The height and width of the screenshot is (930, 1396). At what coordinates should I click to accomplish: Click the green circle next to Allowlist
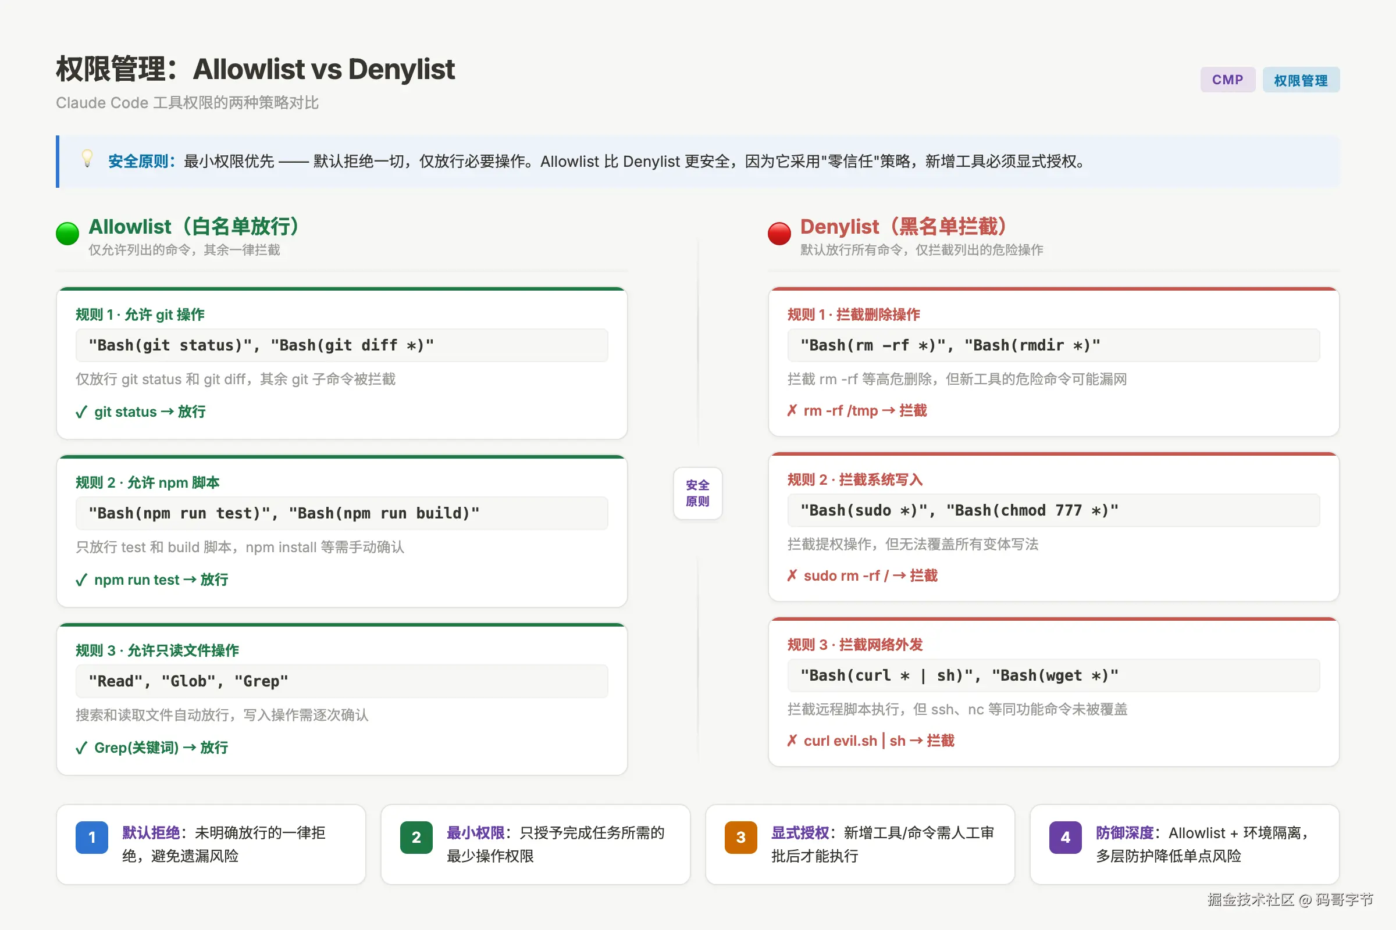click(67, 233)
